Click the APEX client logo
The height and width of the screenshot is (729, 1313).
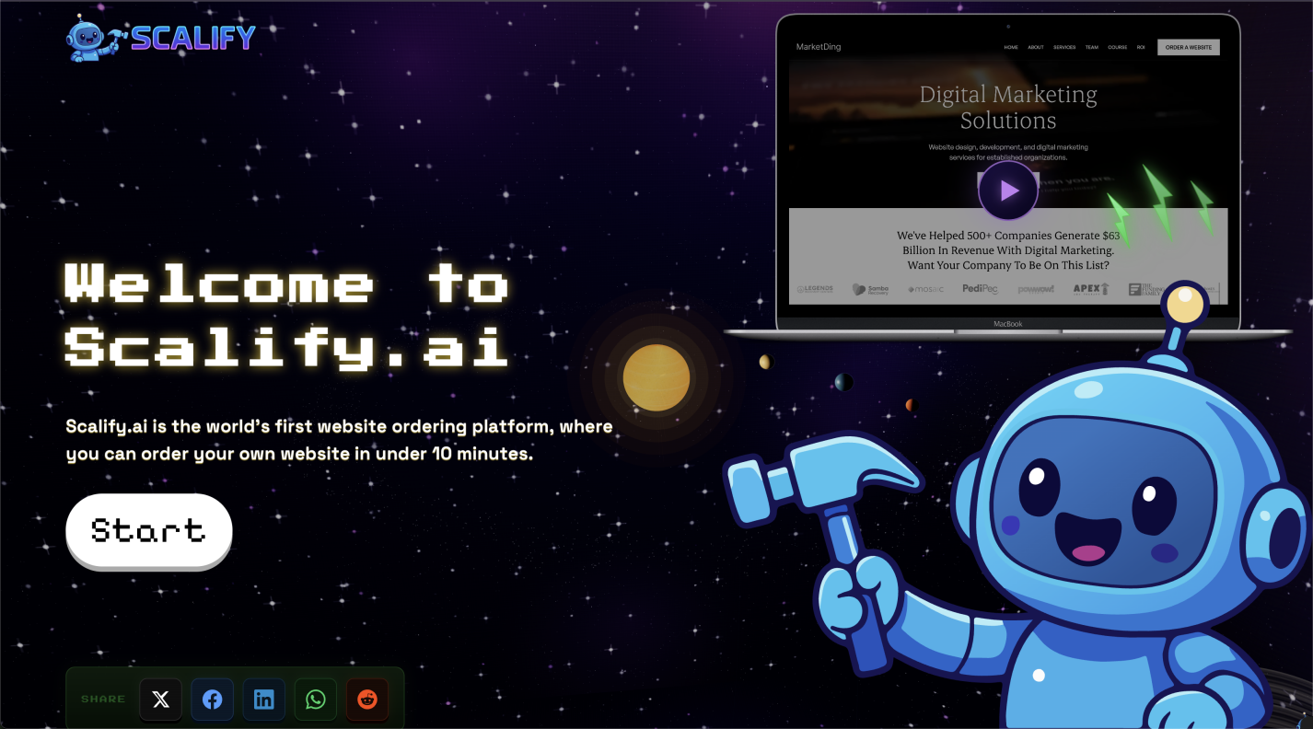pos(1091,289)
